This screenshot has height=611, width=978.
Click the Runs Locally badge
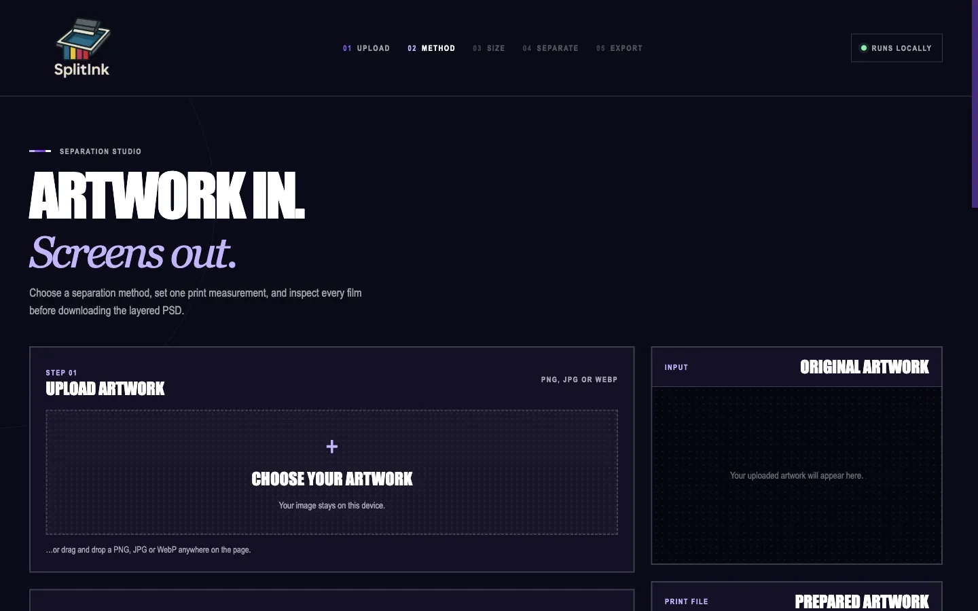(x=896, y=48)
